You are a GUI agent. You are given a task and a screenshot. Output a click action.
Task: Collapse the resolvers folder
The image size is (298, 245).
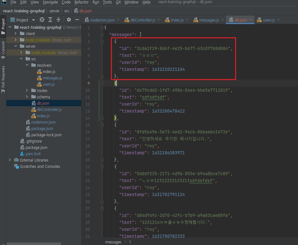(x=27, y=65)
